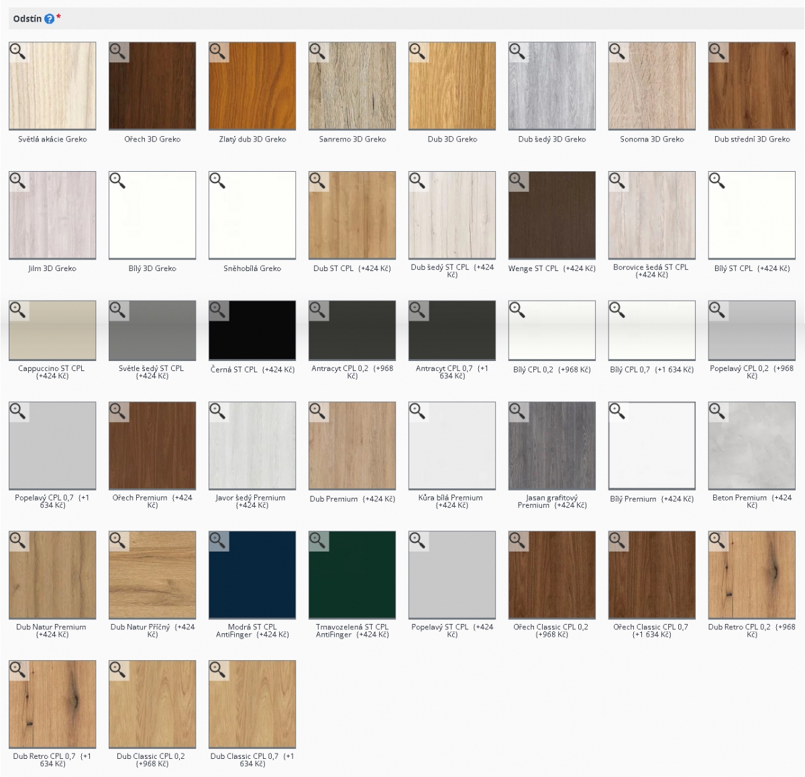Image resolution: width=805 pixels, height=777 pixels.
Task: Click magnifier on Dub Classic CPL 0,7
Action: point(218,670)
